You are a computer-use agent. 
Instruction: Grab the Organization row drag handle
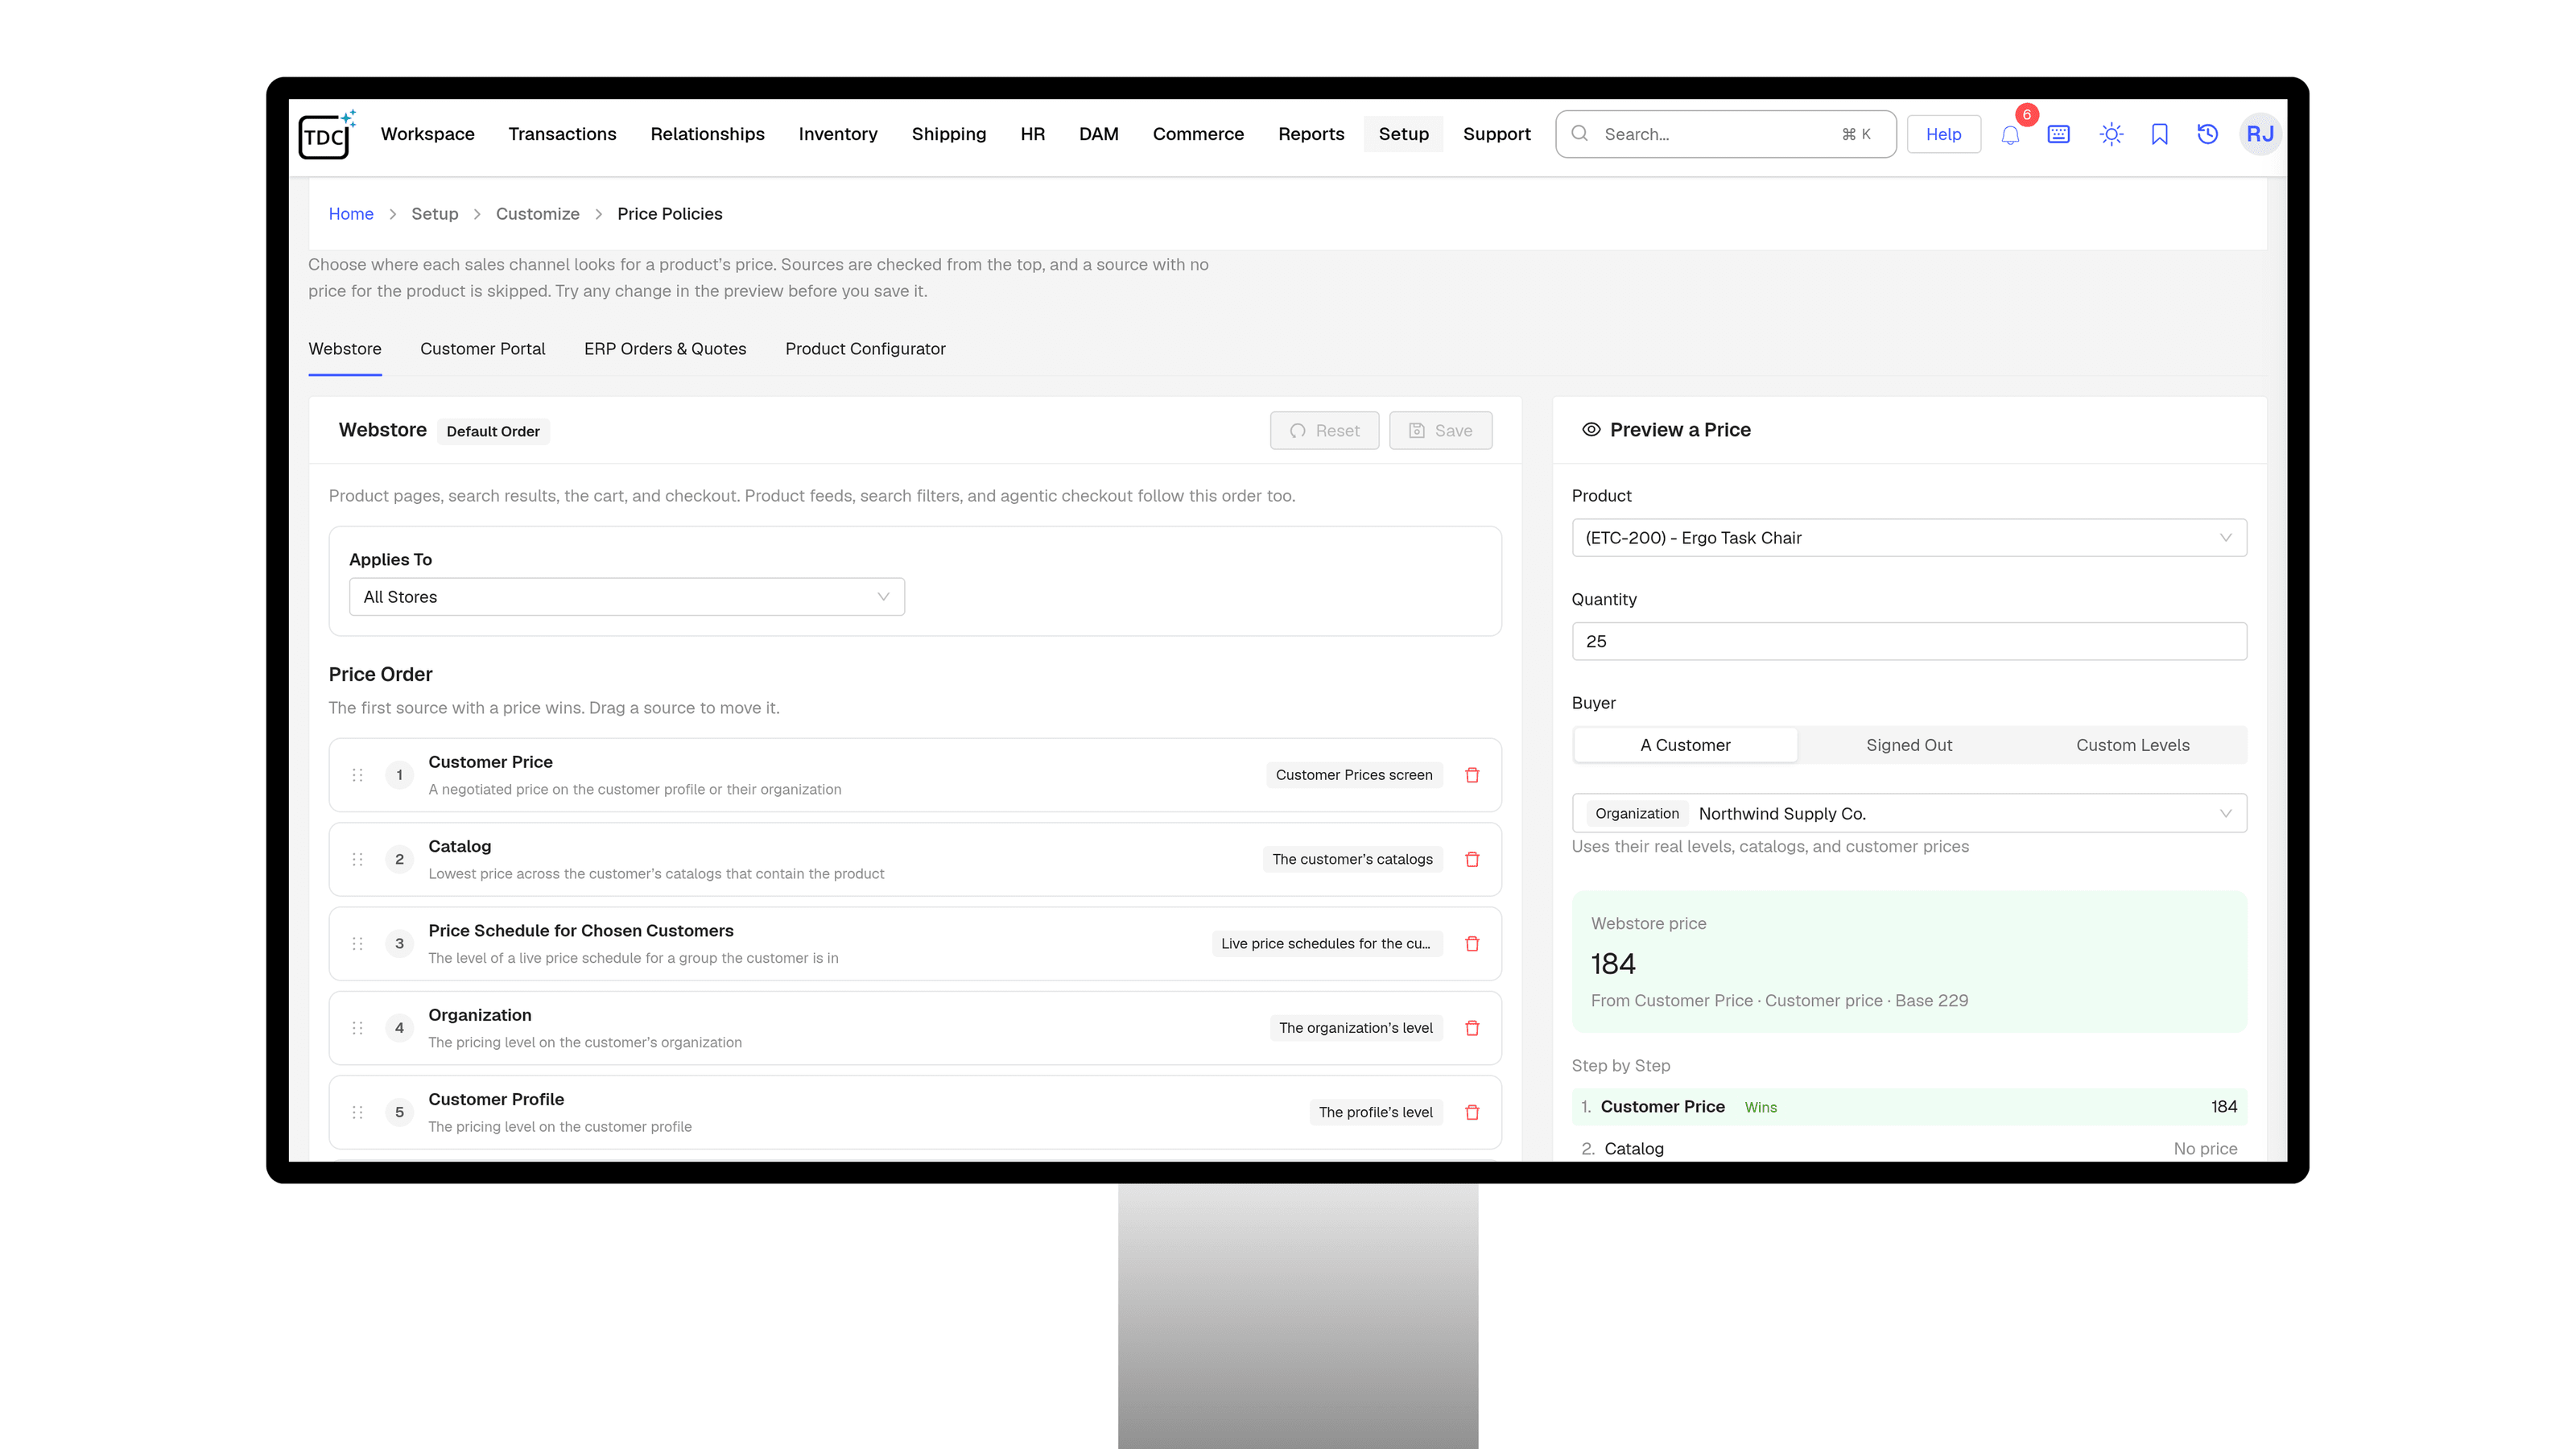(x=358, y=1028)
